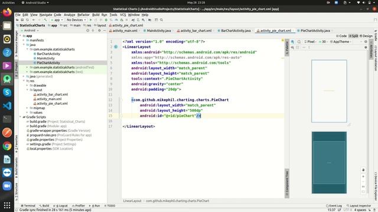Toggle the Build Variants tool window
This screenshot has width=378, height=212.
point(17,167)
